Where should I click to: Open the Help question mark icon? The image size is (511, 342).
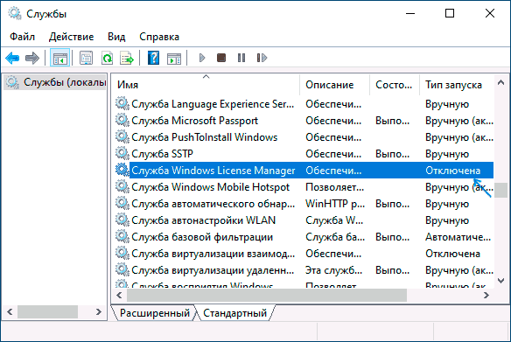(x=153, y=59)
